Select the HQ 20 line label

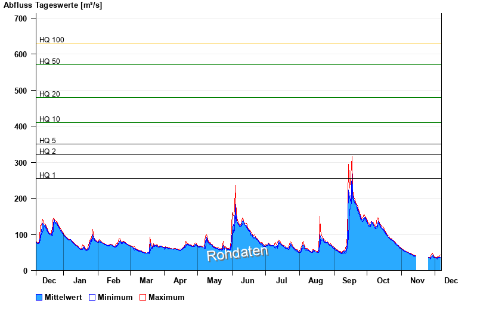pos(49,94)
